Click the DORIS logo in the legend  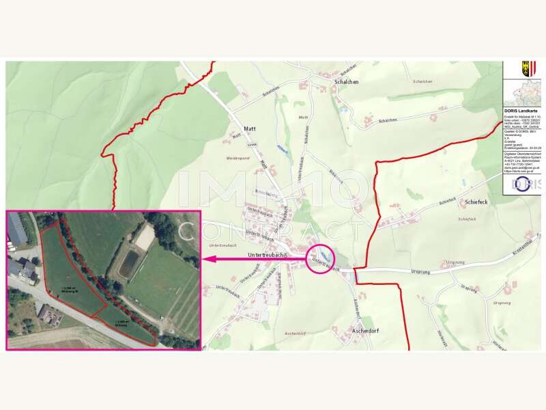(526, 184)
